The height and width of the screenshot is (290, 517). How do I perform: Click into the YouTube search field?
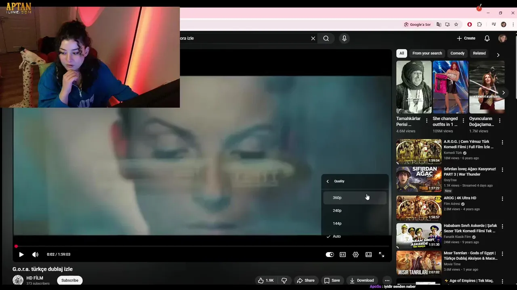tap(244, 38)
